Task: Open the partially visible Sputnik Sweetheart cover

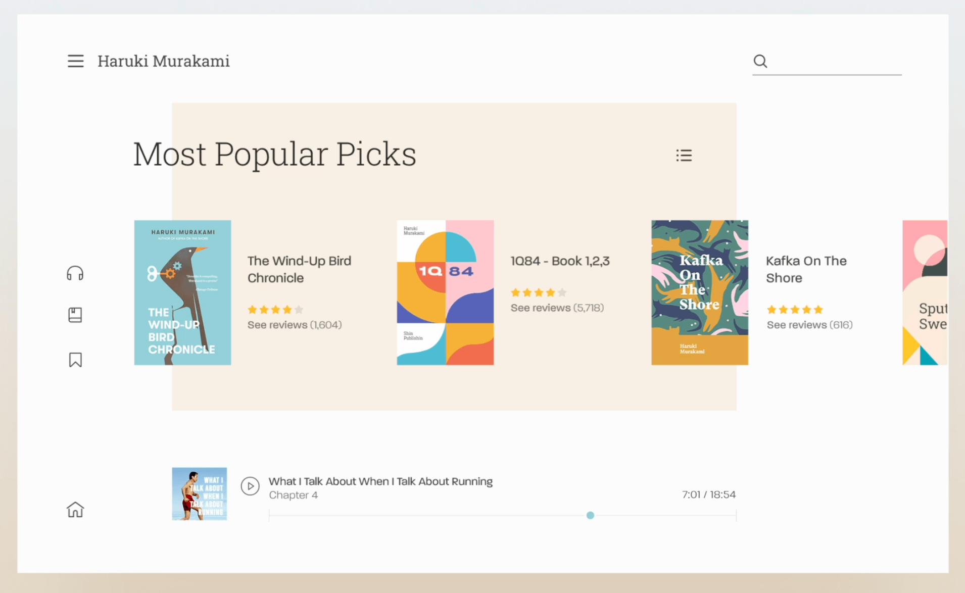Action: pos(925,292)
